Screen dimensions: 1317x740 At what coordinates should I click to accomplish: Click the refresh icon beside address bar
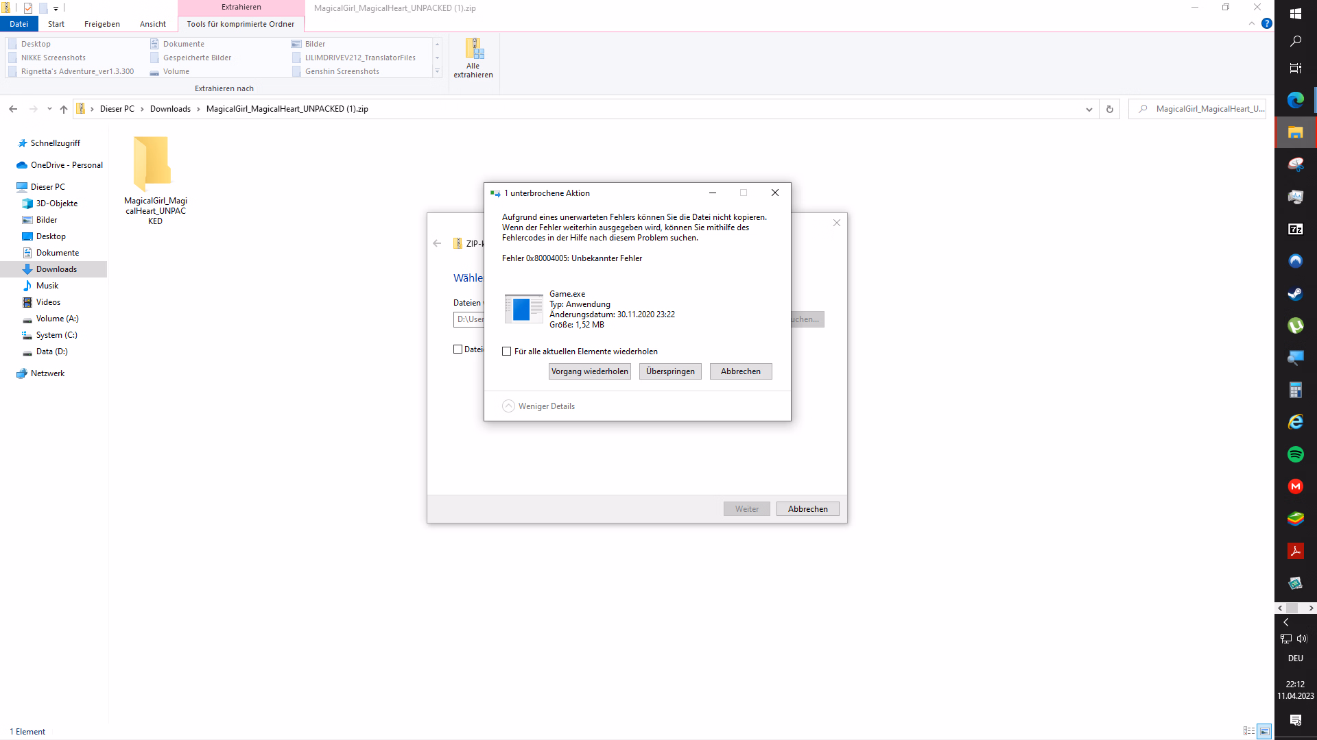[1109, 109]
